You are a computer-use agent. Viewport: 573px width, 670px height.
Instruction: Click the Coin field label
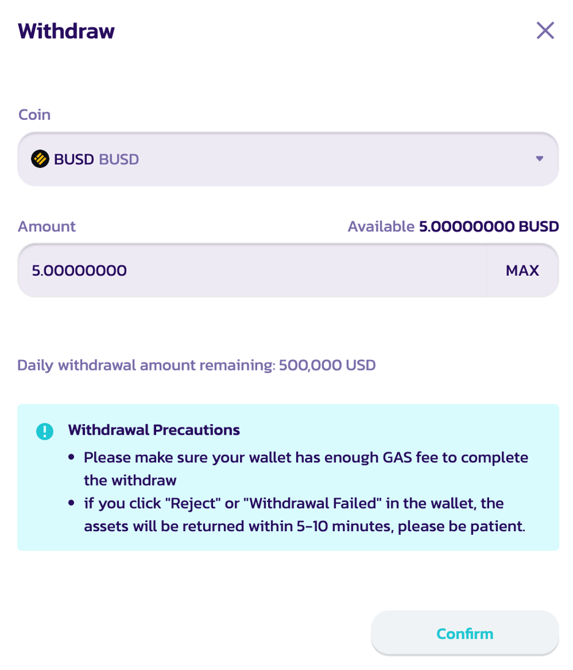coord(34,115)
